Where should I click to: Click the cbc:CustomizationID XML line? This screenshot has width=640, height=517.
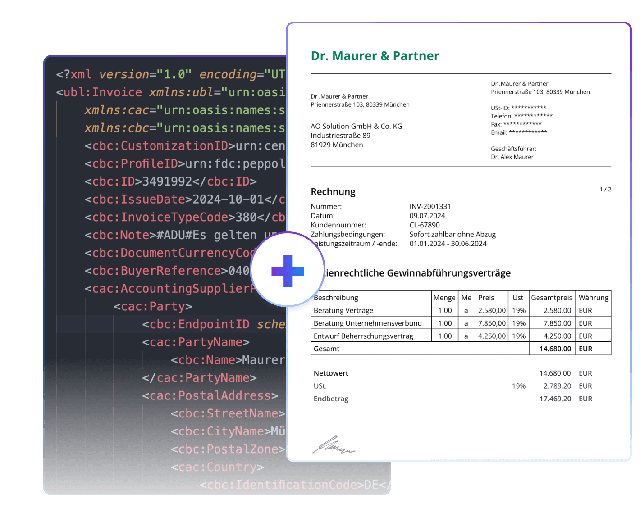click(185, 146)
